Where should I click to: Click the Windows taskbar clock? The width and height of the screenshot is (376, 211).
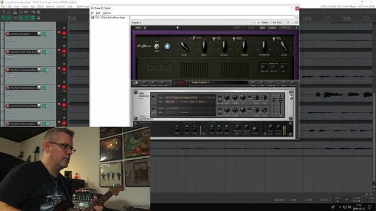pyautogui.click(x=359, y=207)
